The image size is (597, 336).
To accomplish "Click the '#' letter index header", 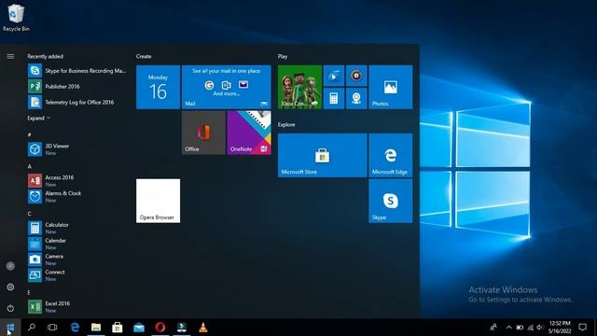I will coord(29,134).
